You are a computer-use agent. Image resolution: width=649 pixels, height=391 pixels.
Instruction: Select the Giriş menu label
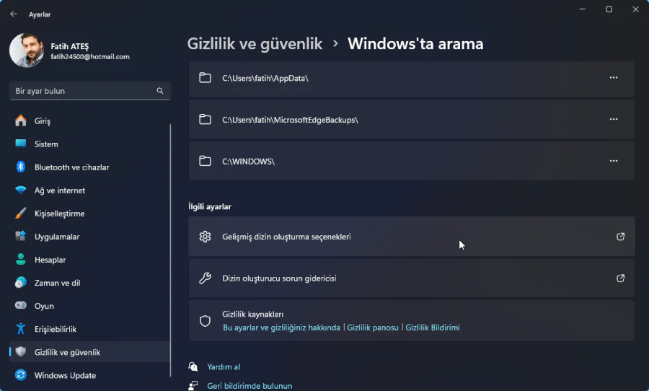coord(43,121)
